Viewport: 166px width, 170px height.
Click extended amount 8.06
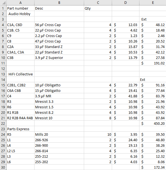(153, 162)
